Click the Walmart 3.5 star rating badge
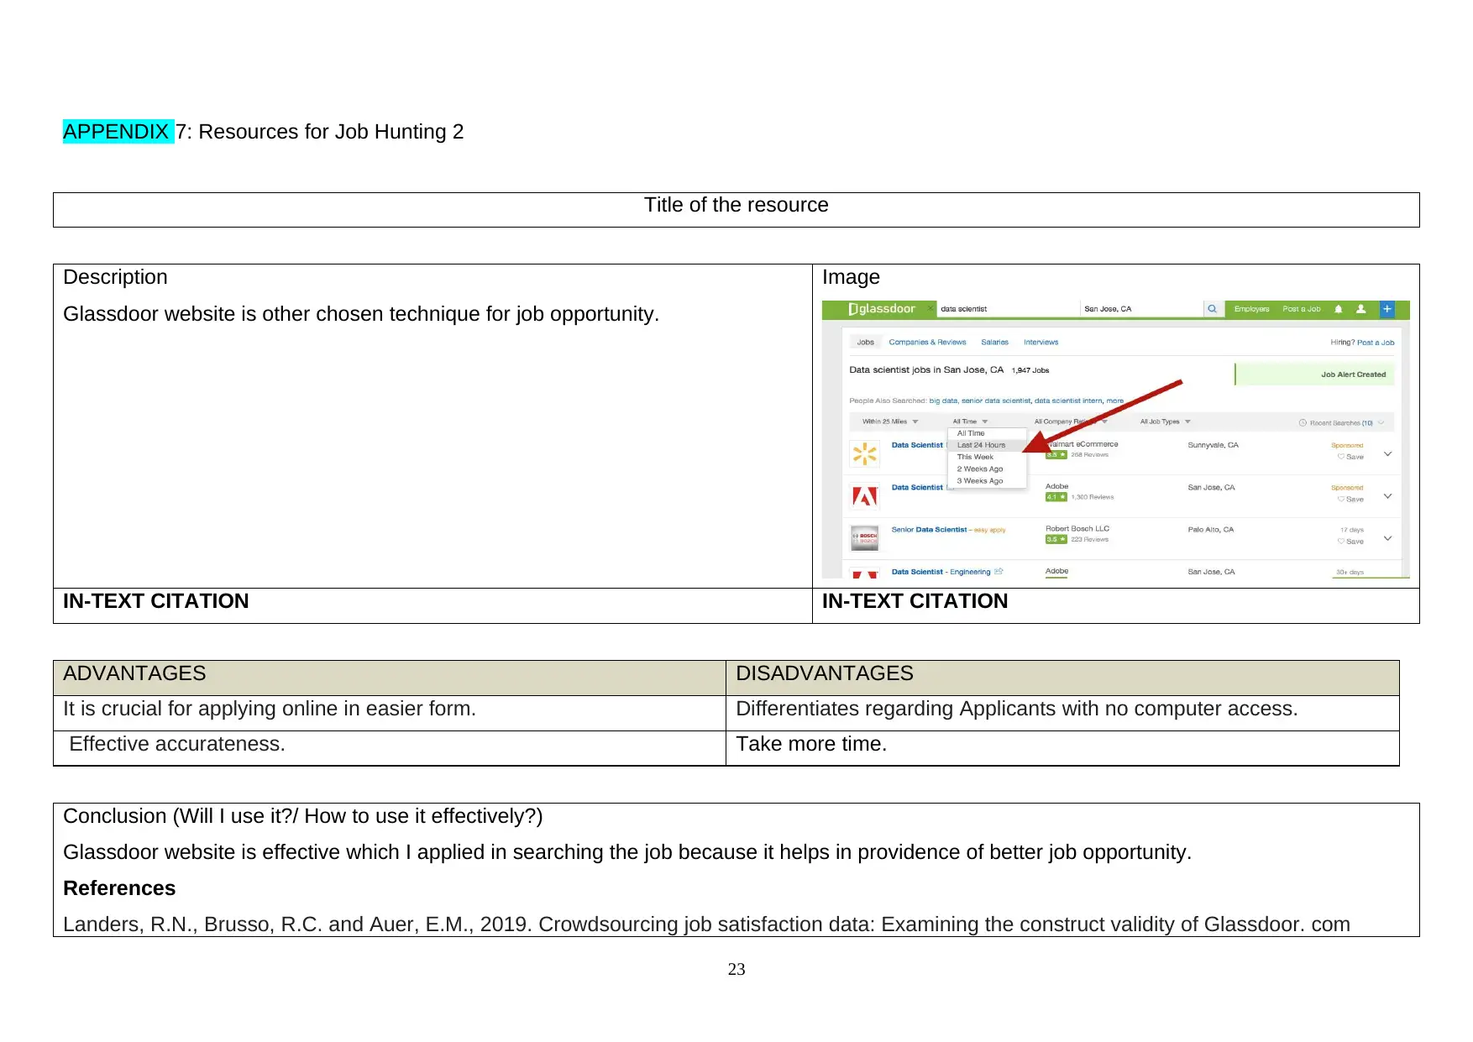The image size is (1473, 1042). pos(1056,455)
